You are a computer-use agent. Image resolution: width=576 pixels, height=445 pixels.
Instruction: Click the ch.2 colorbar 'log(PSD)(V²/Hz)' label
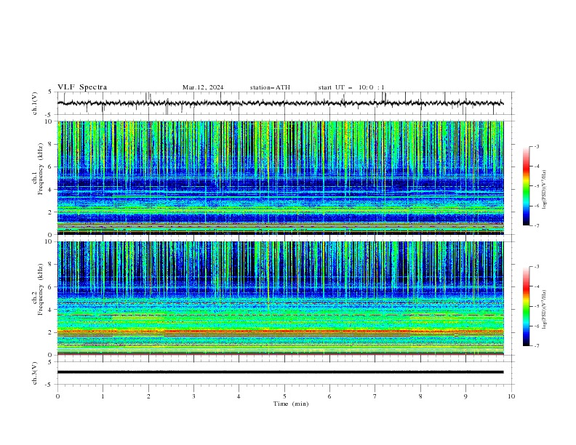544,310
